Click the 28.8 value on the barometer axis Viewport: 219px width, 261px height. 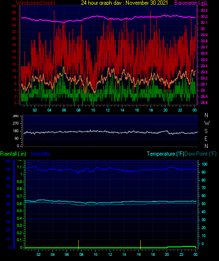click(204, 103)
